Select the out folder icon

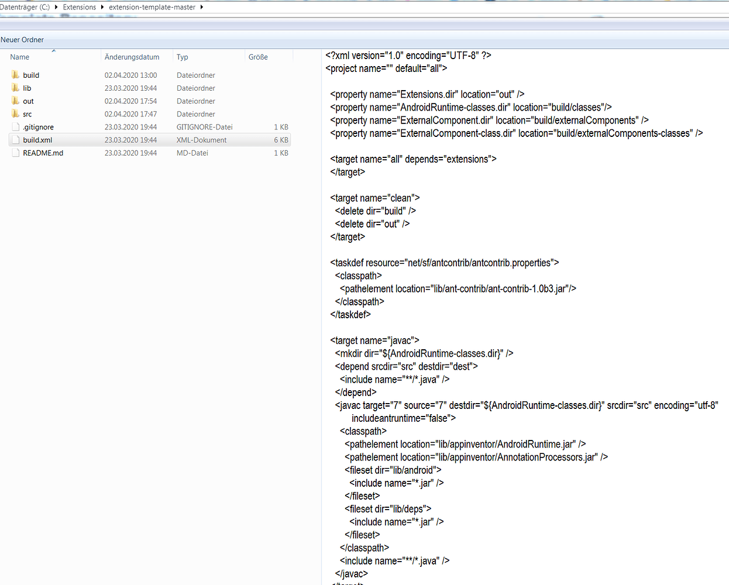point(16,101)
